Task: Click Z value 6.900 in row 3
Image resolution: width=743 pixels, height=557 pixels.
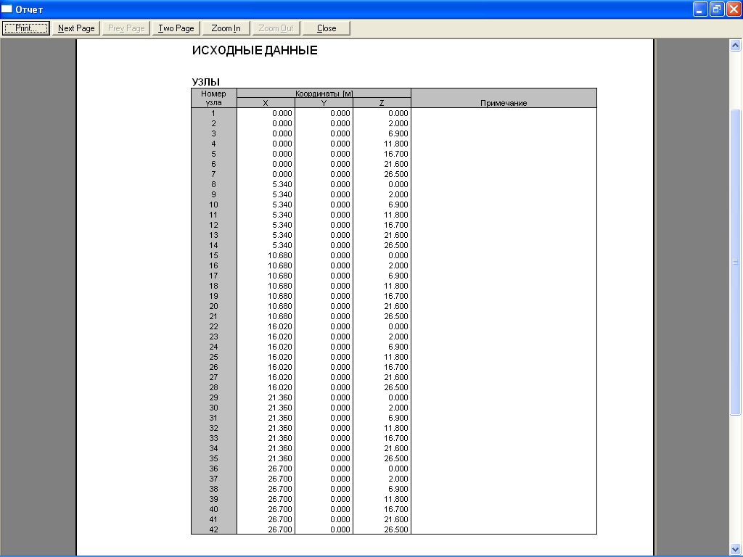Action: [398, 133]
